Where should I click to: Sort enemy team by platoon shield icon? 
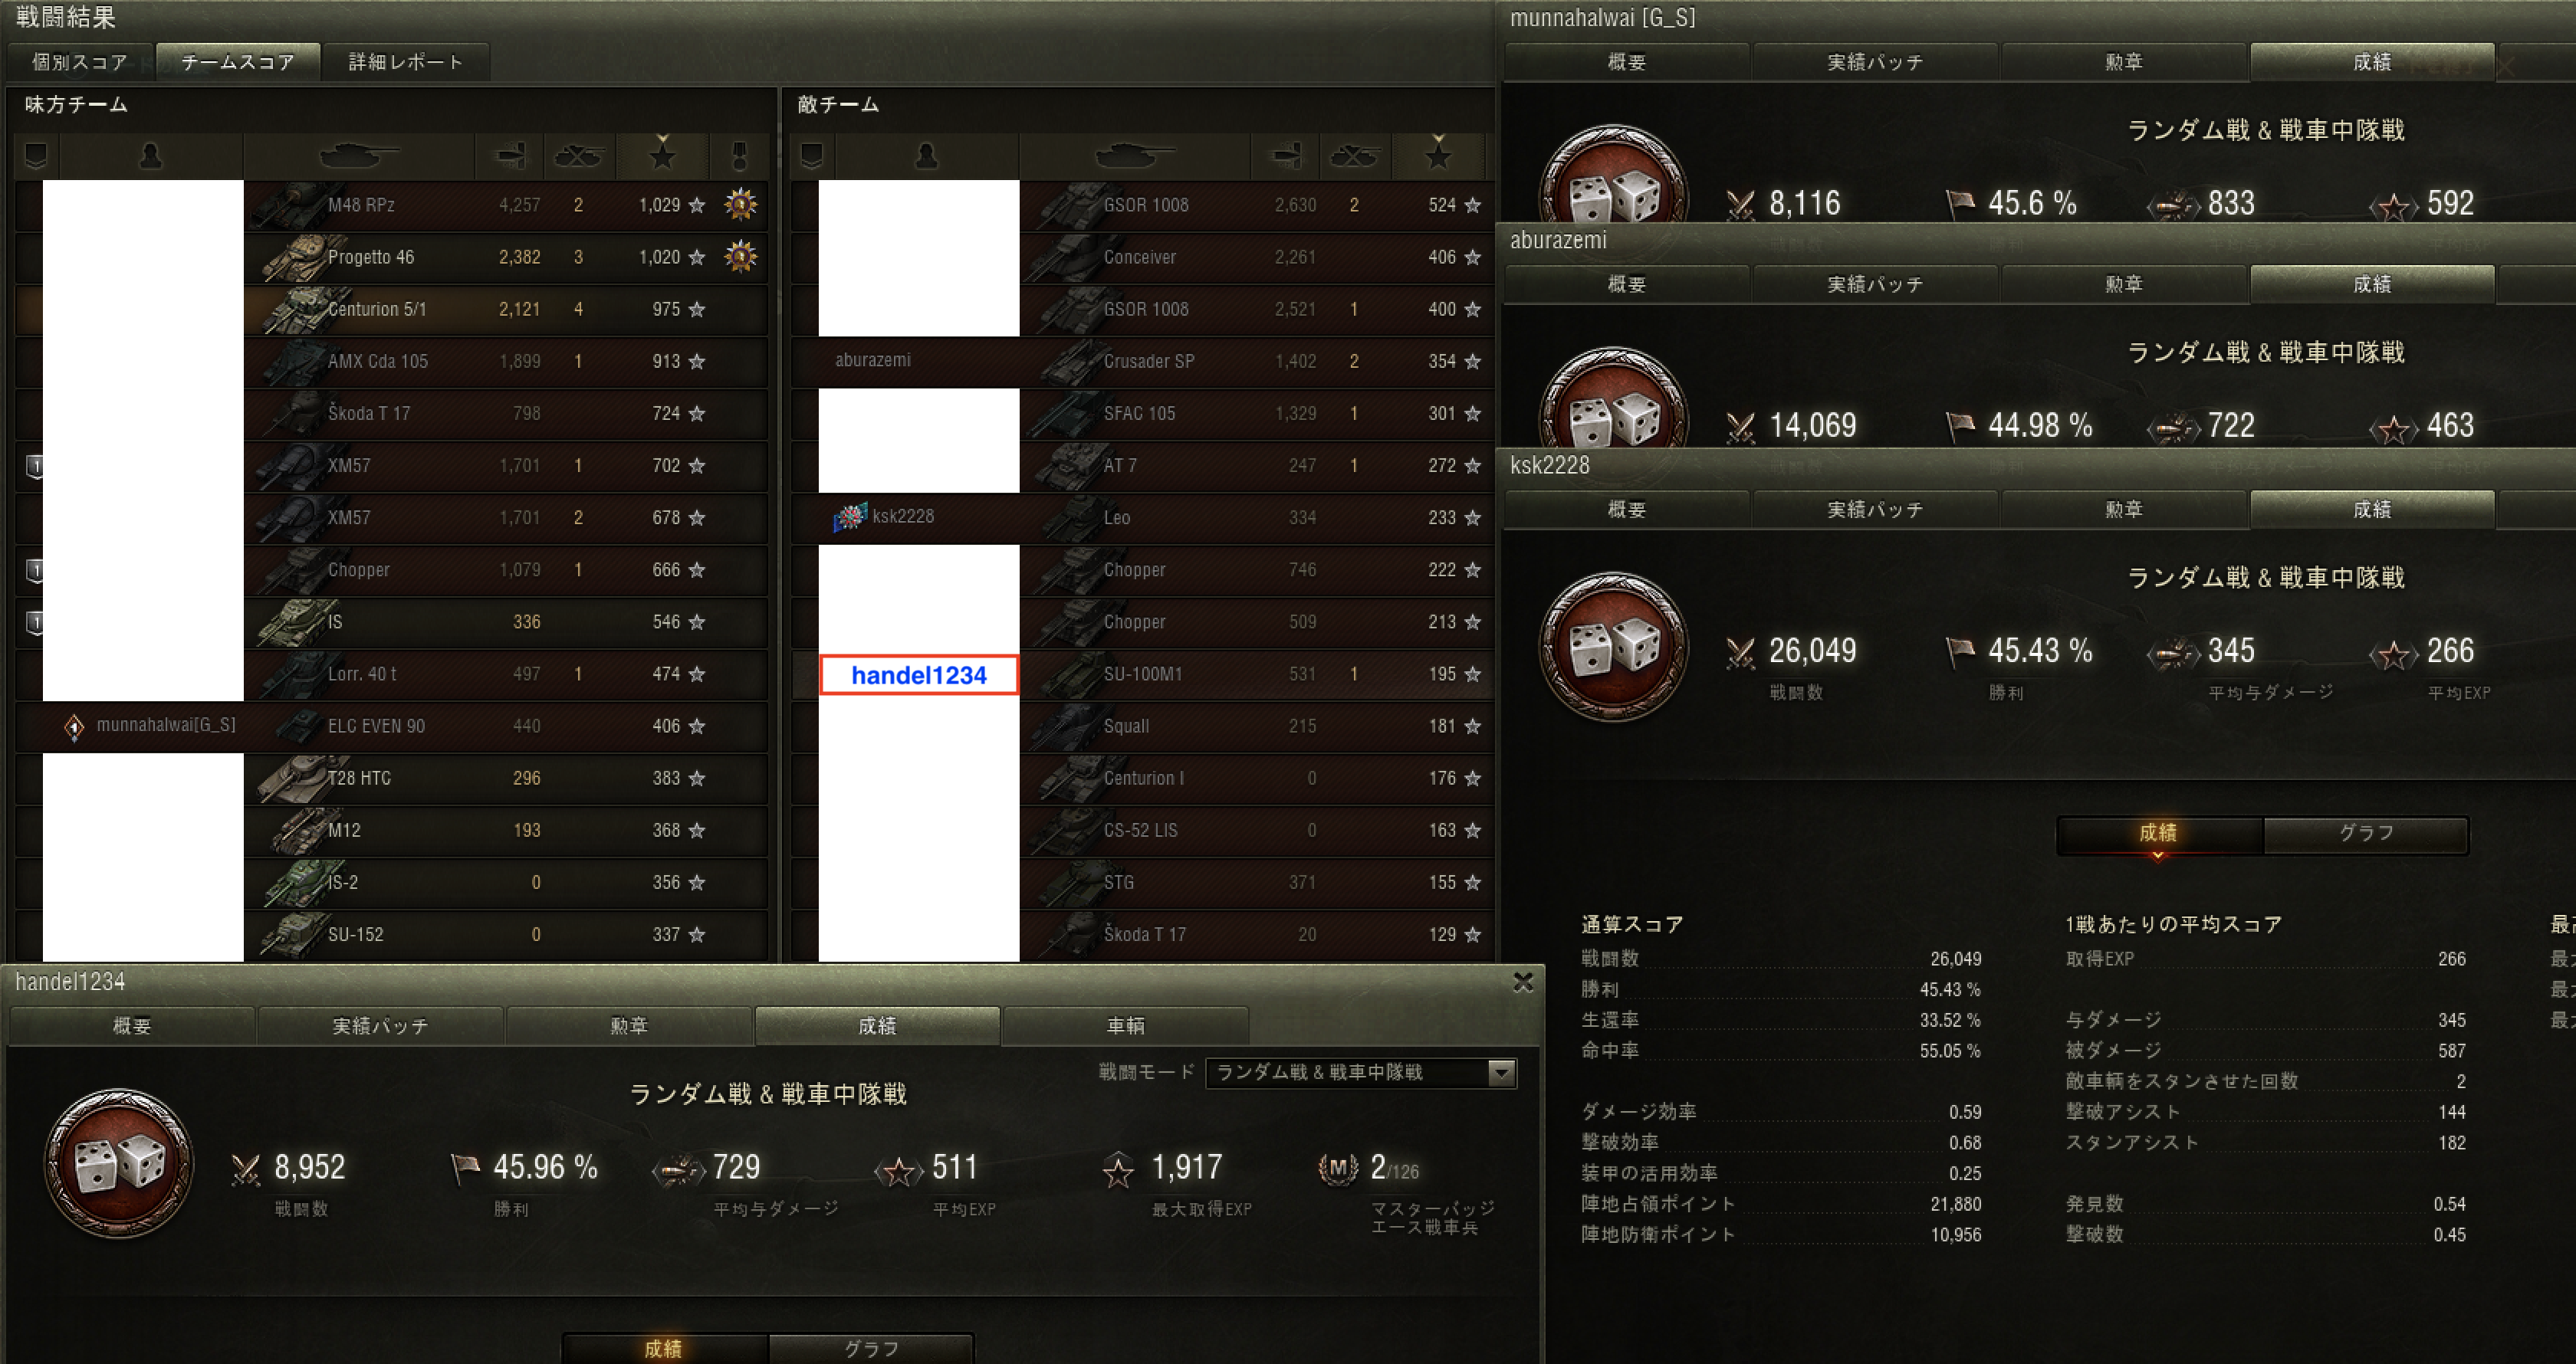point(812,156)
